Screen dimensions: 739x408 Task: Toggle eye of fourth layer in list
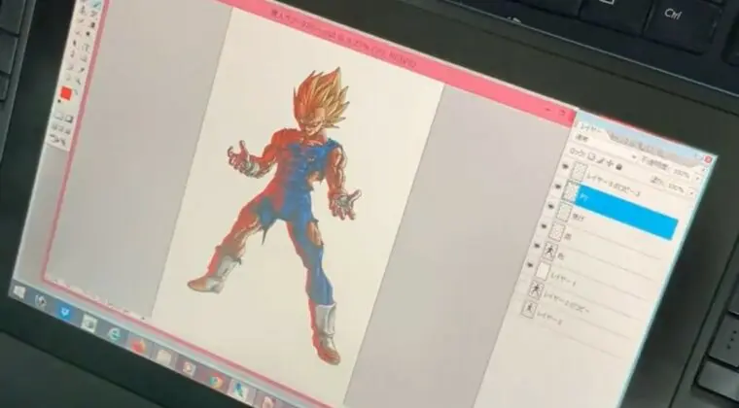point(544,225)
